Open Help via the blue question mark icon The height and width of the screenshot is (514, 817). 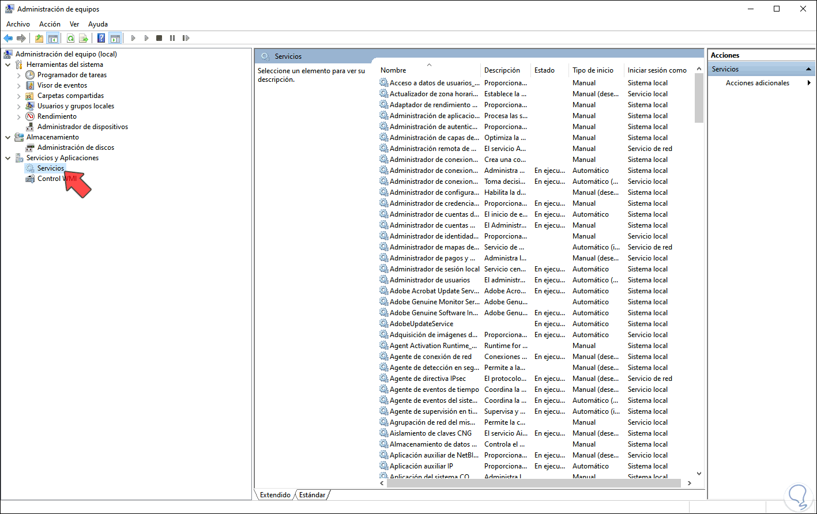pos(101,37)
